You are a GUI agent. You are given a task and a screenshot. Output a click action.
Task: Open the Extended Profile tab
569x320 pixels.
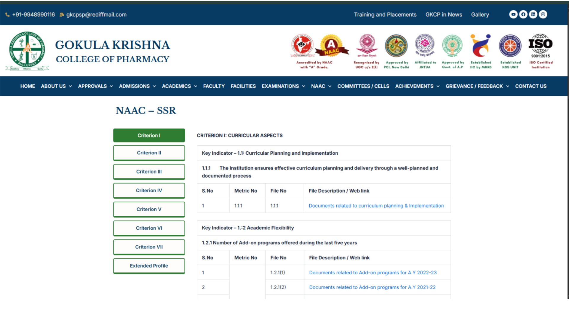point(149,266)
